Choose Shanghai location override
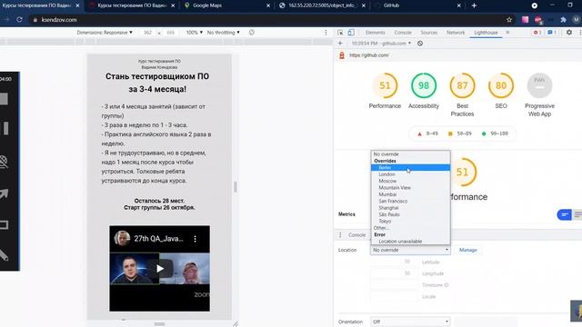The image size is (582, 327). [410, 208]
